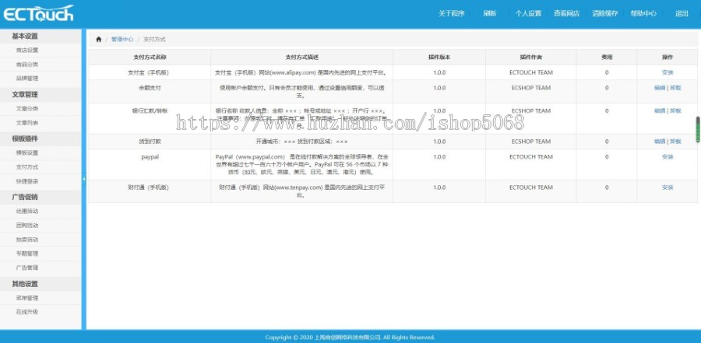Collapse the sidebar with the arrow handle
The image size is (701, 343).
point(83,179)
